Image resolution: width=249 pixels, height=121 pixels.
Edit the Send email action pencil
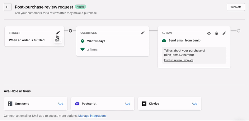(x=224, y=33)
